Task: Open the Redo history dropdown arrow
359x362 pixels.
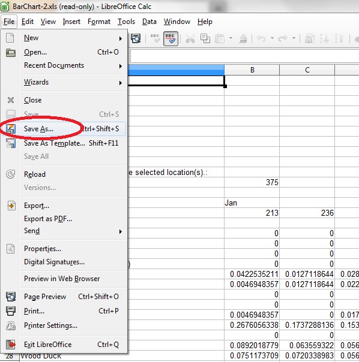Action: (x=294, y=38)
